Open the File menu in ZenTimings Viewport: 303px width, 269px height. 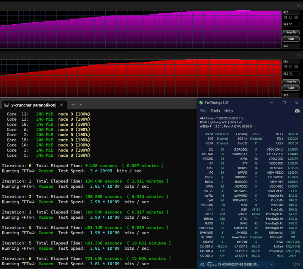(x=203, y=111)
